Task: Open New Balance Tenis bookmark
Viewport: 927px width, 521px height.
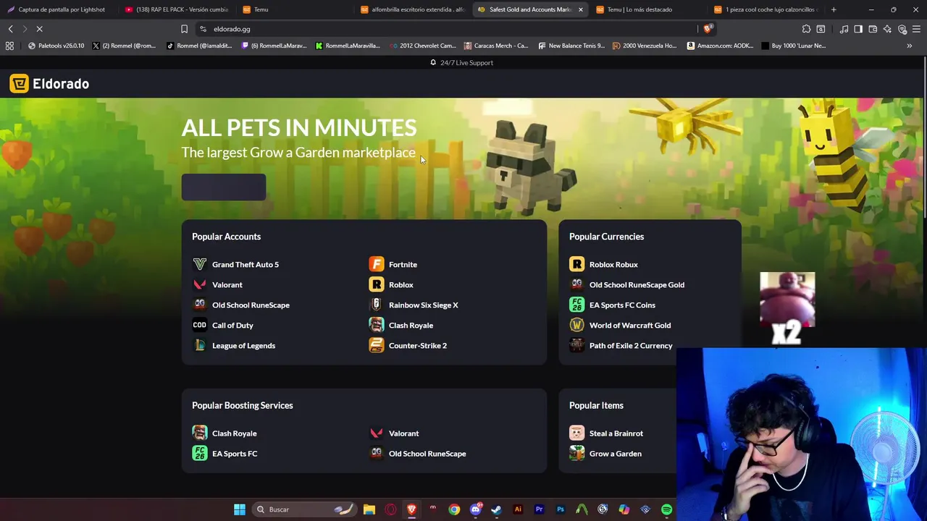Action: tap(571, 46)
